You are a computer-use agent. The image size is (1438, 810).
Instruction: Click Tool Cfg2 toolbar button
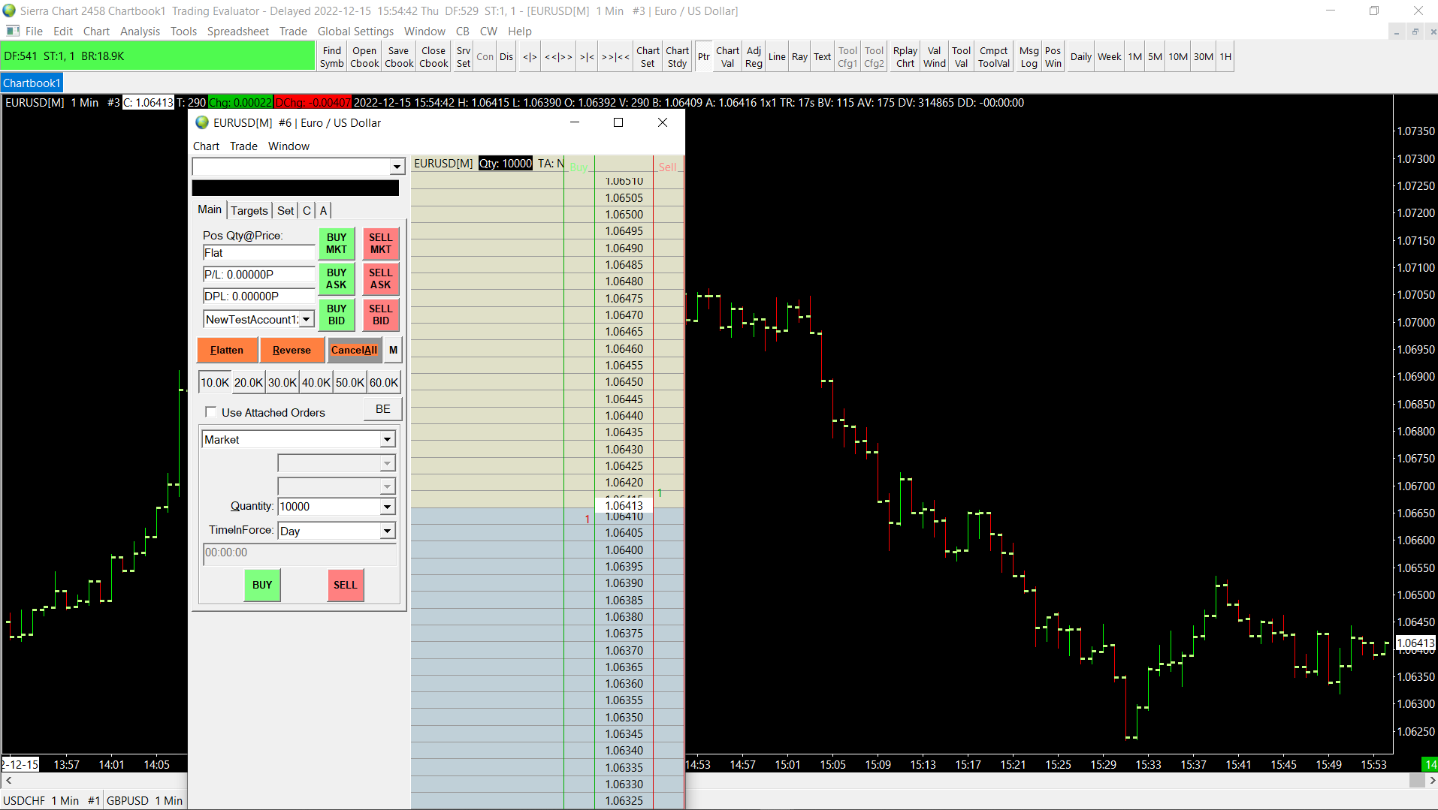click(874, 57)
